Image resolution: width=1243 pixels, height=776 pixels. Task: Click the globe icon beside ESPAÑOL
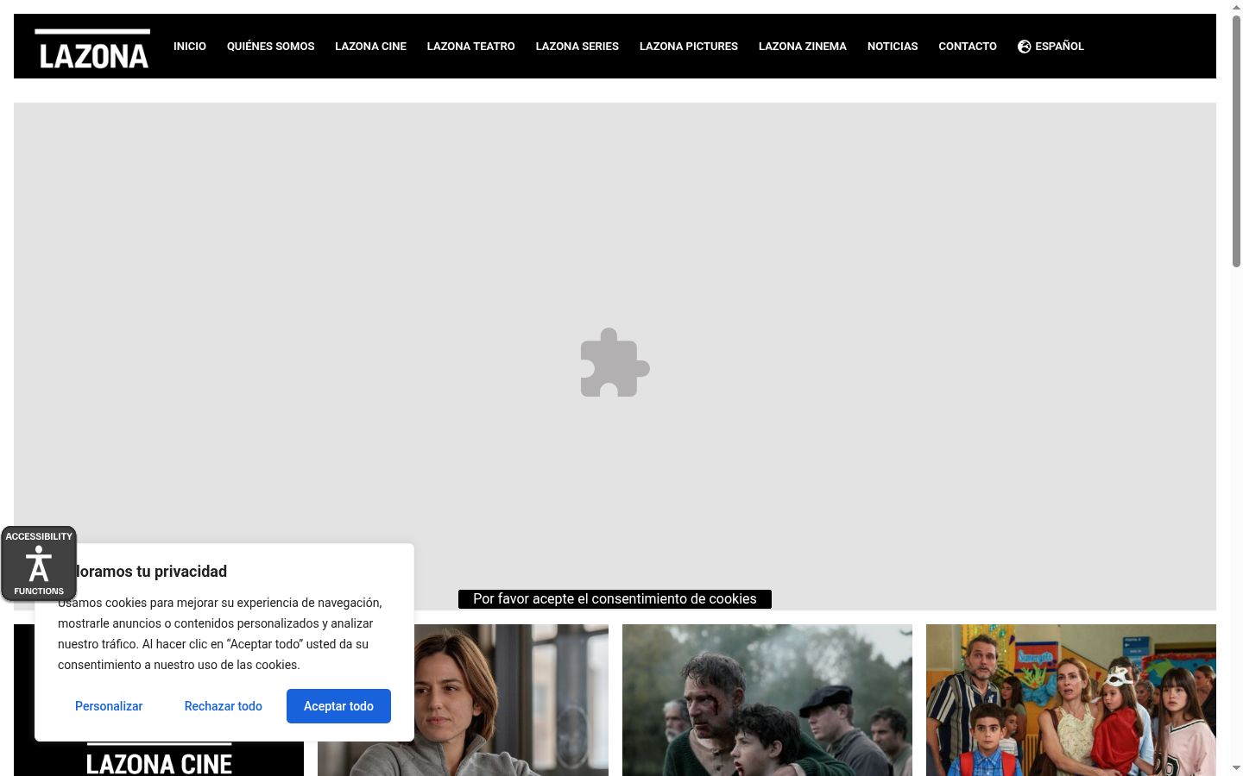point(1025,47)
